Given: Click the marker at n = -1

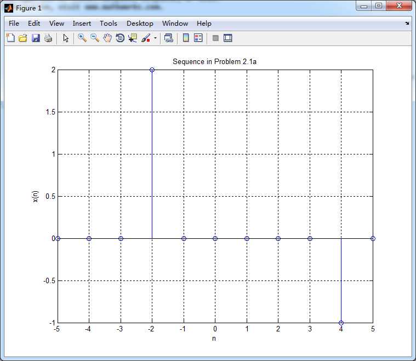Looking at the screenshot, I should coord(184,238).
